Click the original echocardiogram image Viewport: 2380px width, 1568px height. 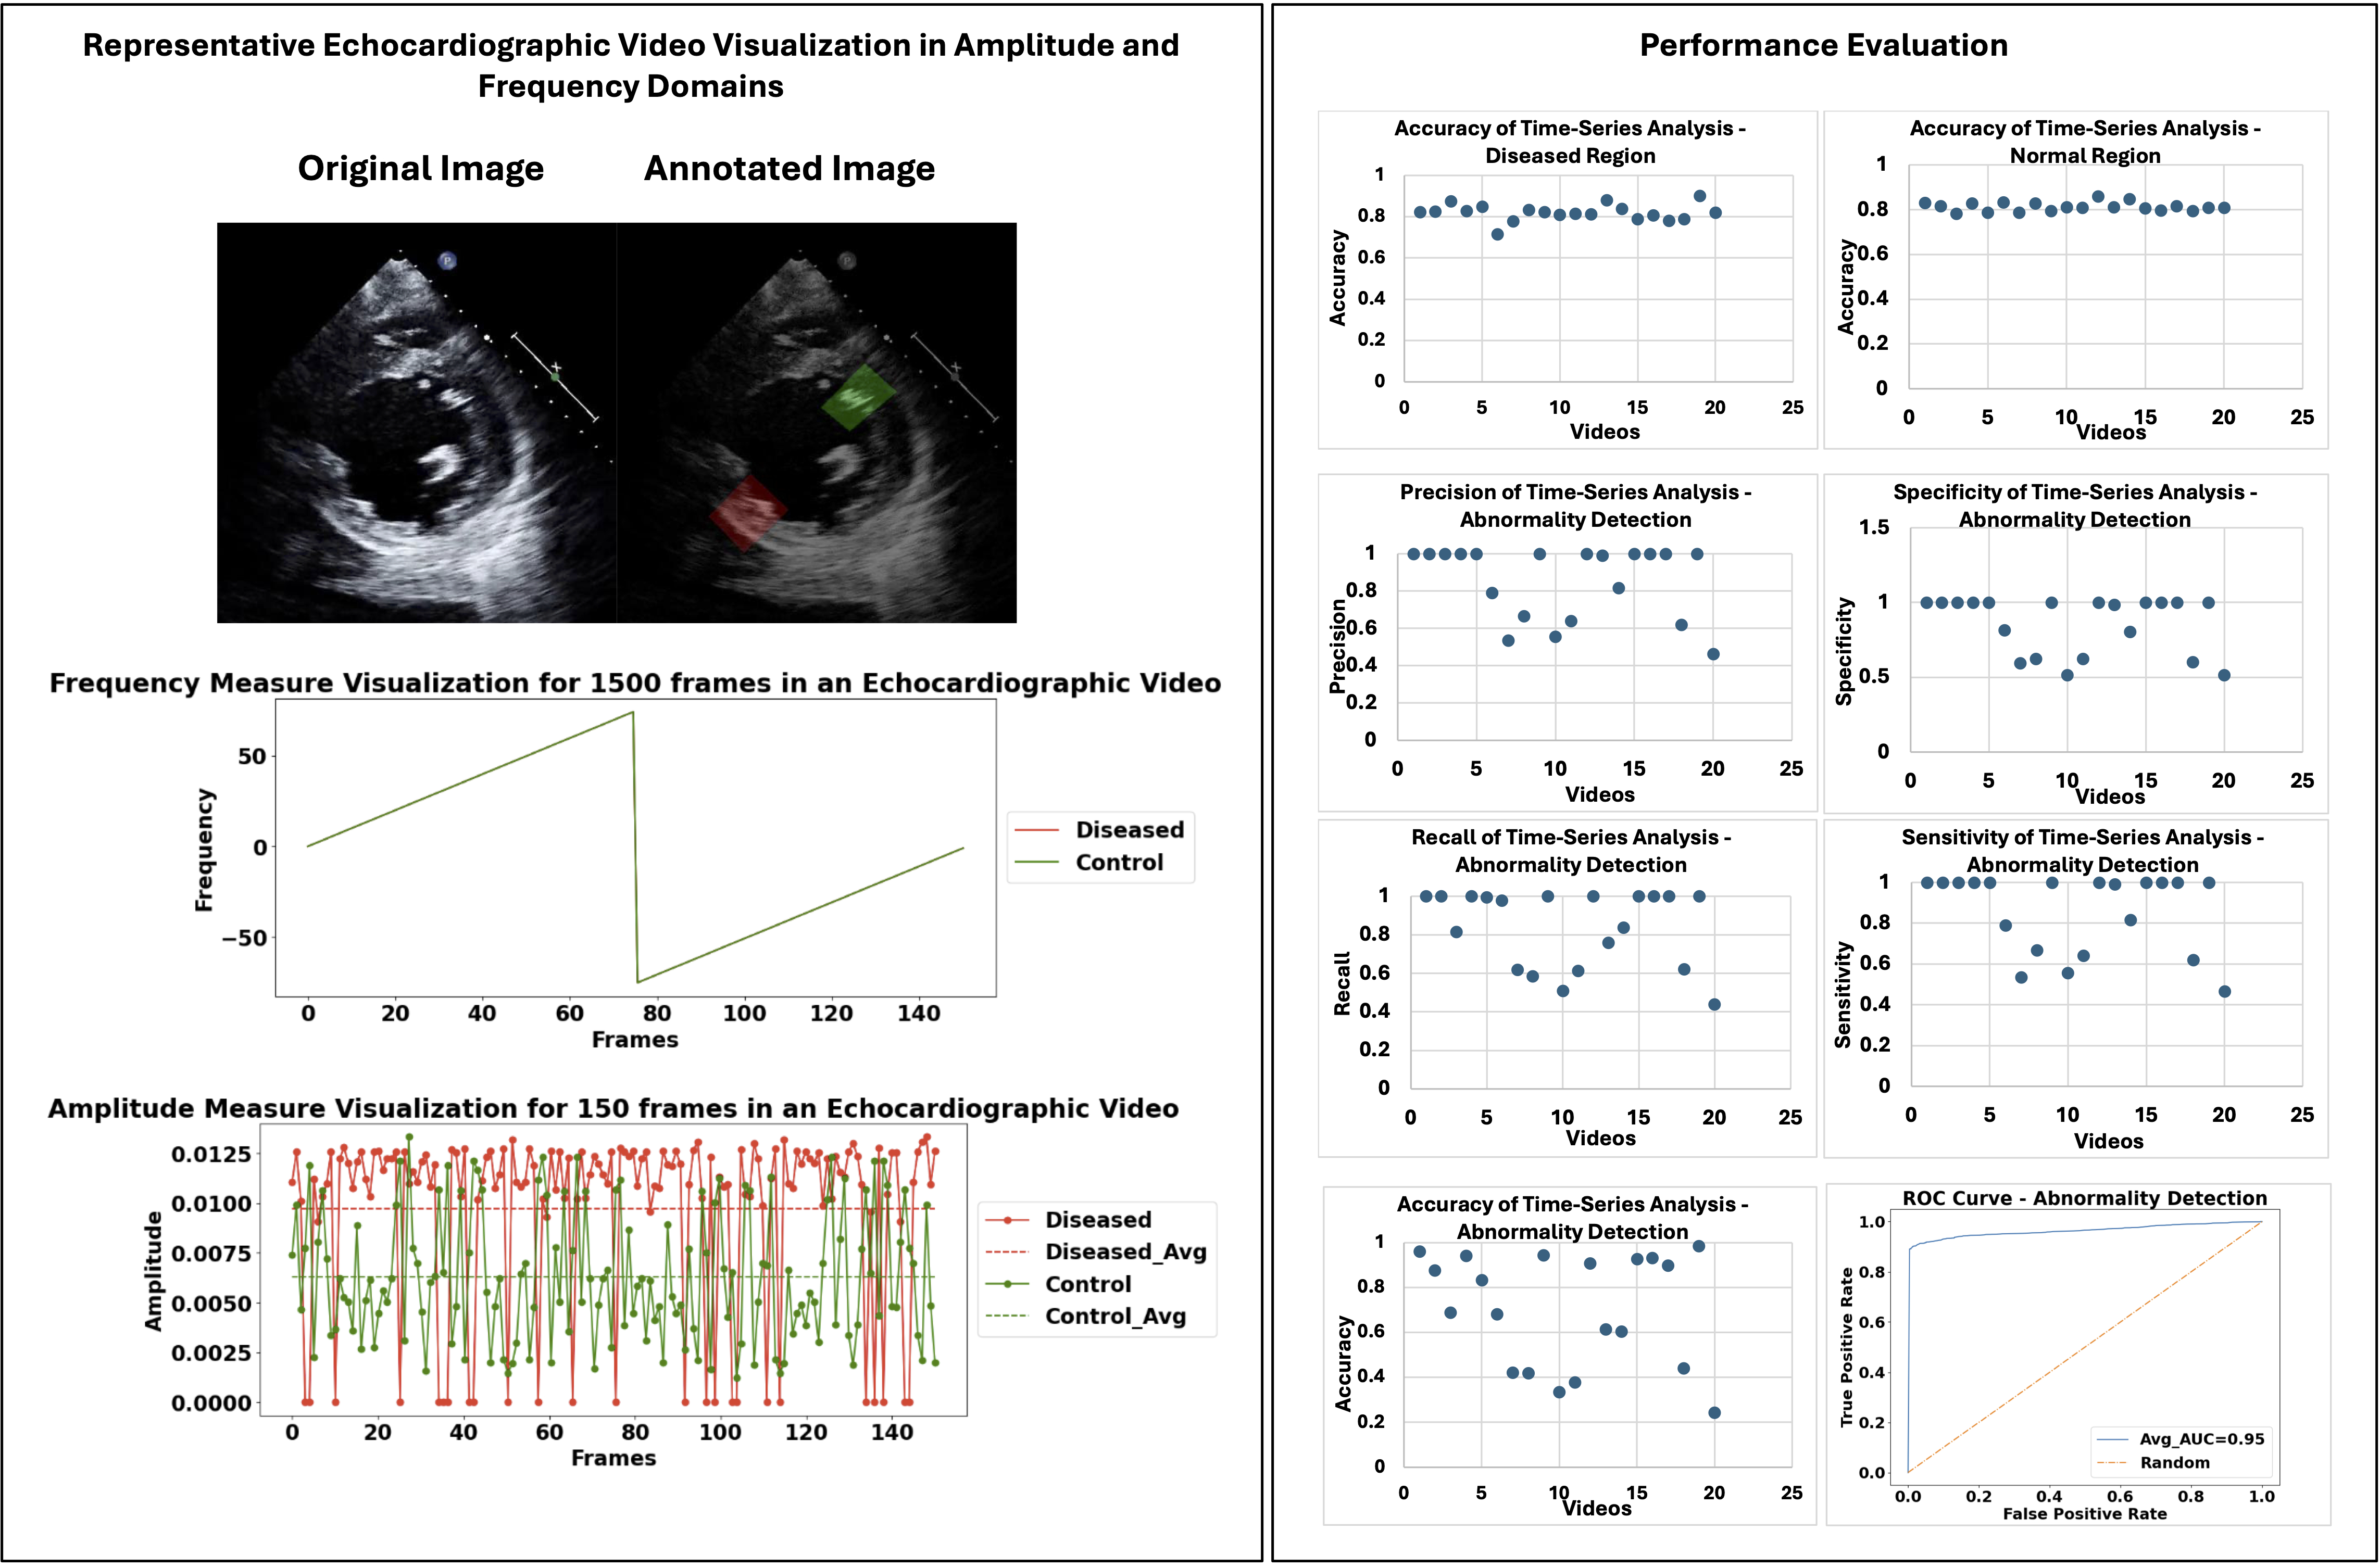coord(416,423)
